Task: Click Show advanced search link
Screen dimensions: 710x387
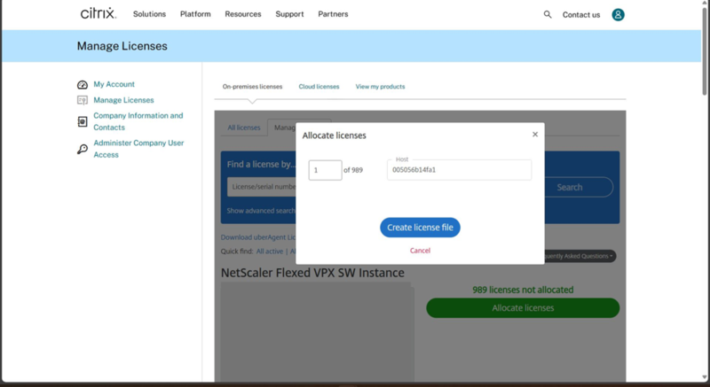Action: (x=261, y=211)
